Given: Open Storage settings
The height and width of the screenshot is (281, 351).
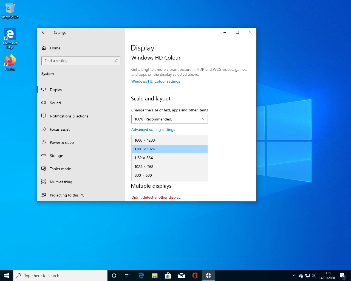Looking at the screenshot, I should (x=56, y=156).
